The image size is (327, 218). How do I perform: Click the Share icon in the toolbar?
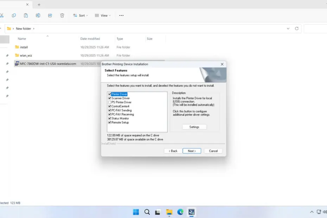[50, 15]
